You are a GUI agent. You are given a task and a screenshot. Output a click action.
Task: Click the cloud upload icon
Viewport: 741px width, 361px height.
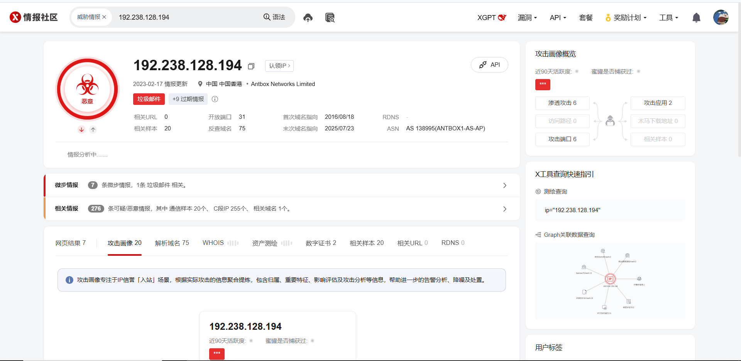coord(308,18)
